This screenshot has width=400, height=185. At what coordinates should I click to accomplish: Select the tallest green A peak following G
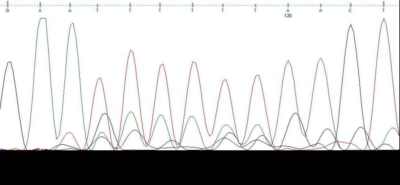pos(43,19)
